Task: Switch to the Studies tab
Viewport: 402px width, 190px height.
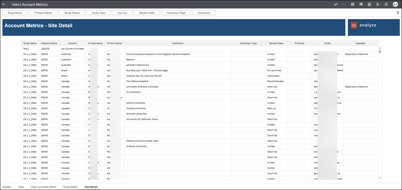Action: pyautogui.click(x=7, y=187)
